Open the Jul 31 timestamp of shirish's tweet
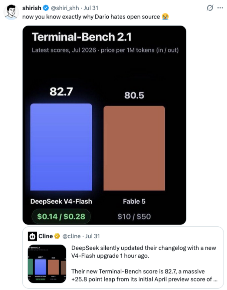The image size is (227, 290). click(x=91, y=8)
